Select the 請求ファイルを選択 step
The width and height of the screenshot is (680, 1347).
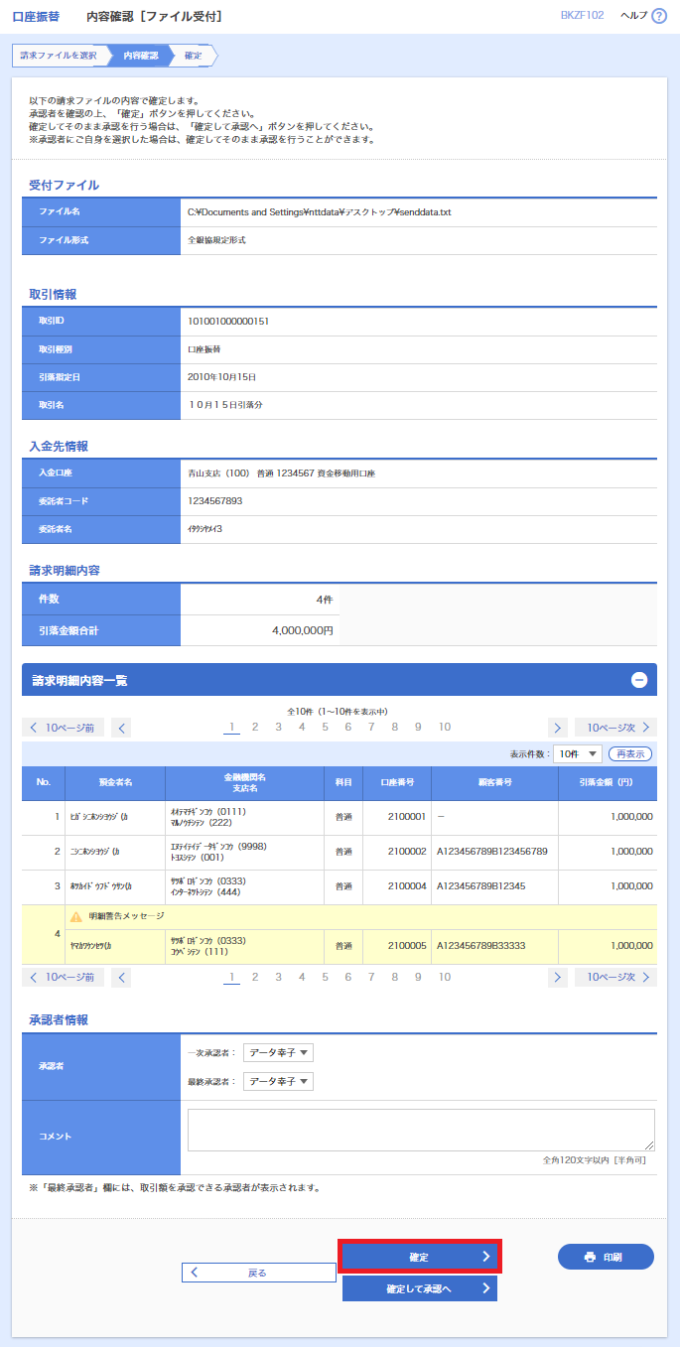(x=59, y=56)
